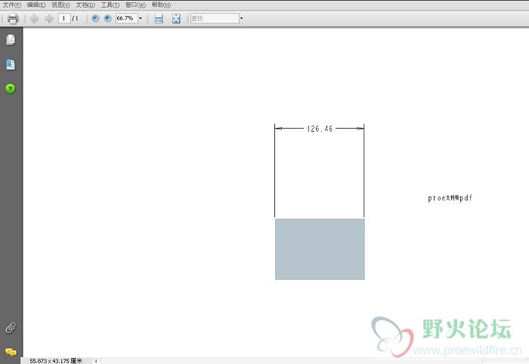Click the page size 55.873 x 43.175 厘米 label

point(56,361)
